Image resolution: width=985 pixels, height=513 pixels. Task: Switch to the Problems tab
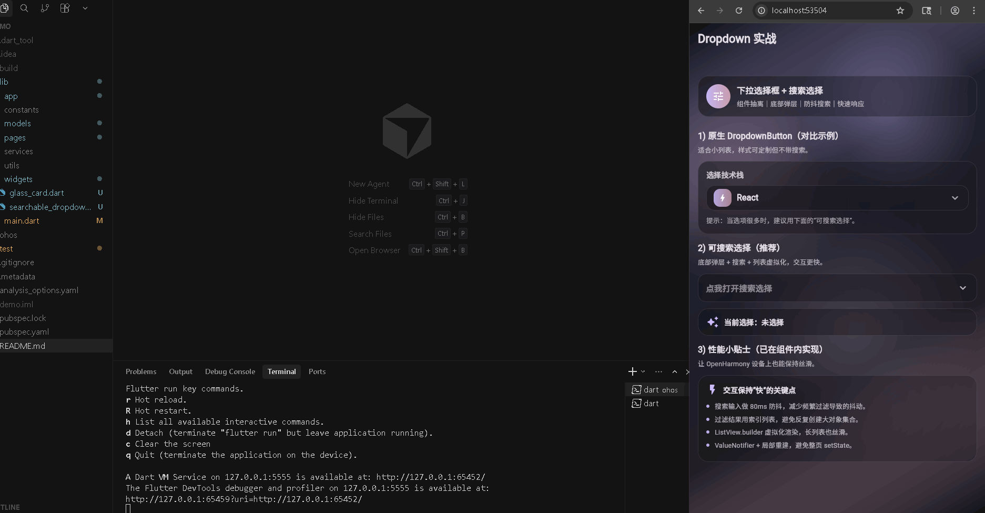[141, 371]
